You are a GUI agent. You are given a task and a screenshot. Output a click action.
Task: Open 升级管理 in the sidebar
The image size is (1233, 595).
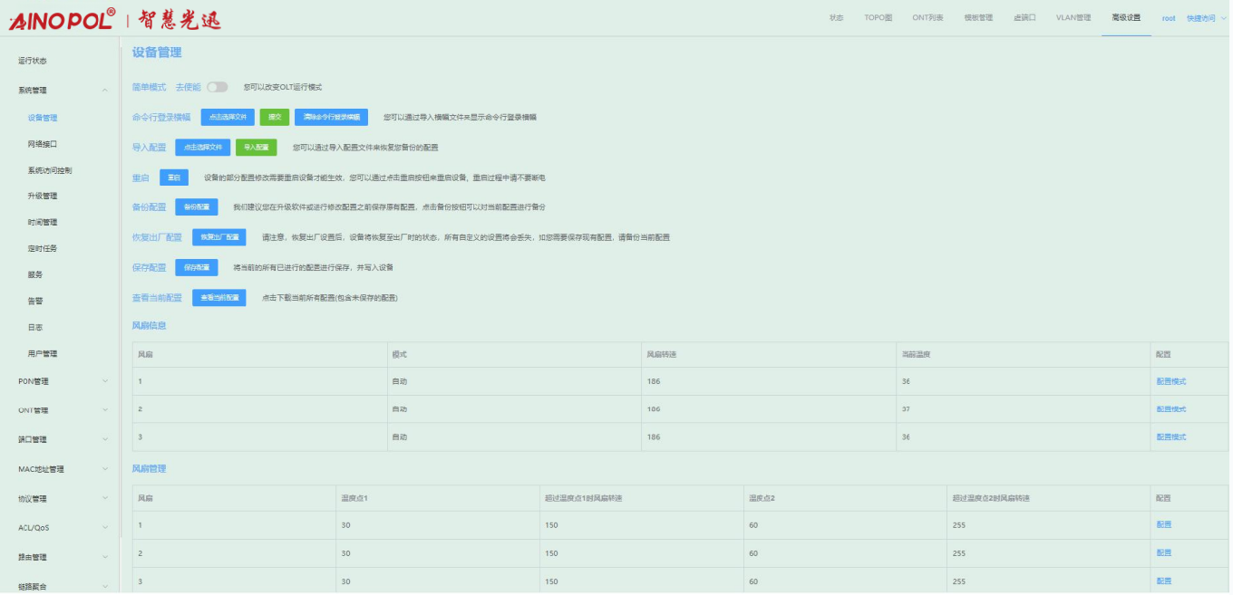click(x=43, y=196)
